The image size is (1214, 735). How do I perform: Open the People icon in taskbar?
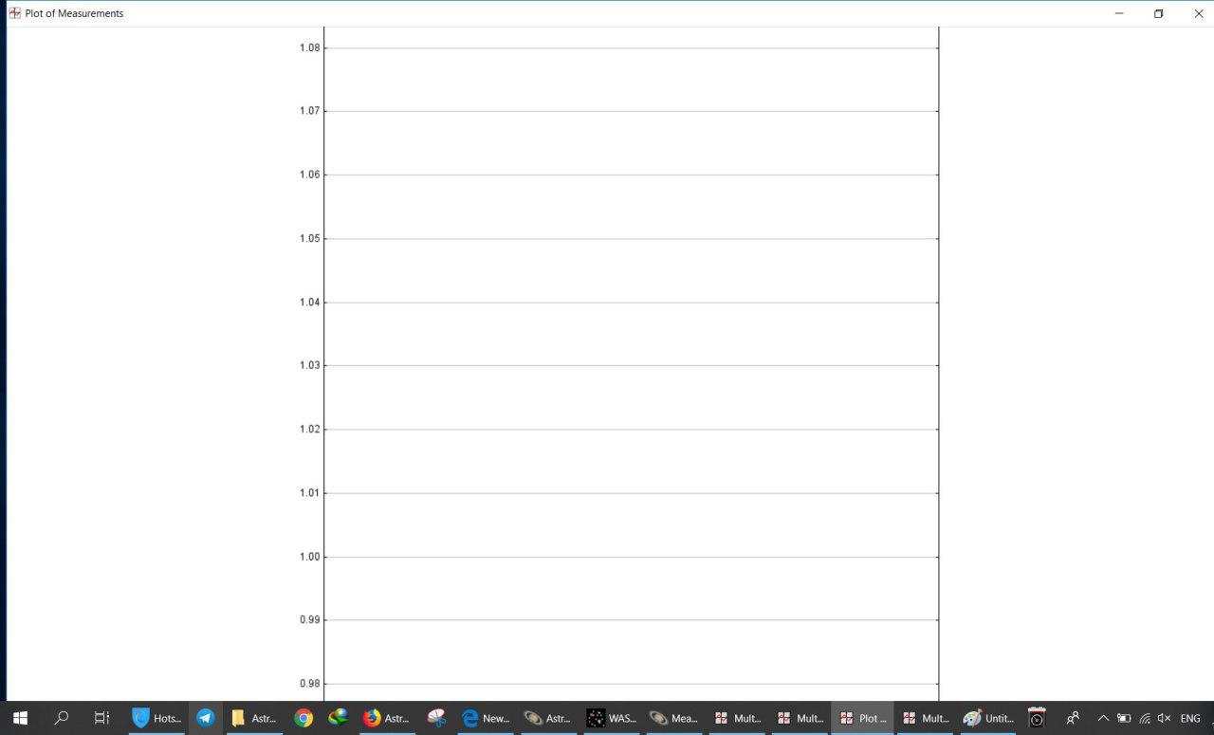point(1073,718)
